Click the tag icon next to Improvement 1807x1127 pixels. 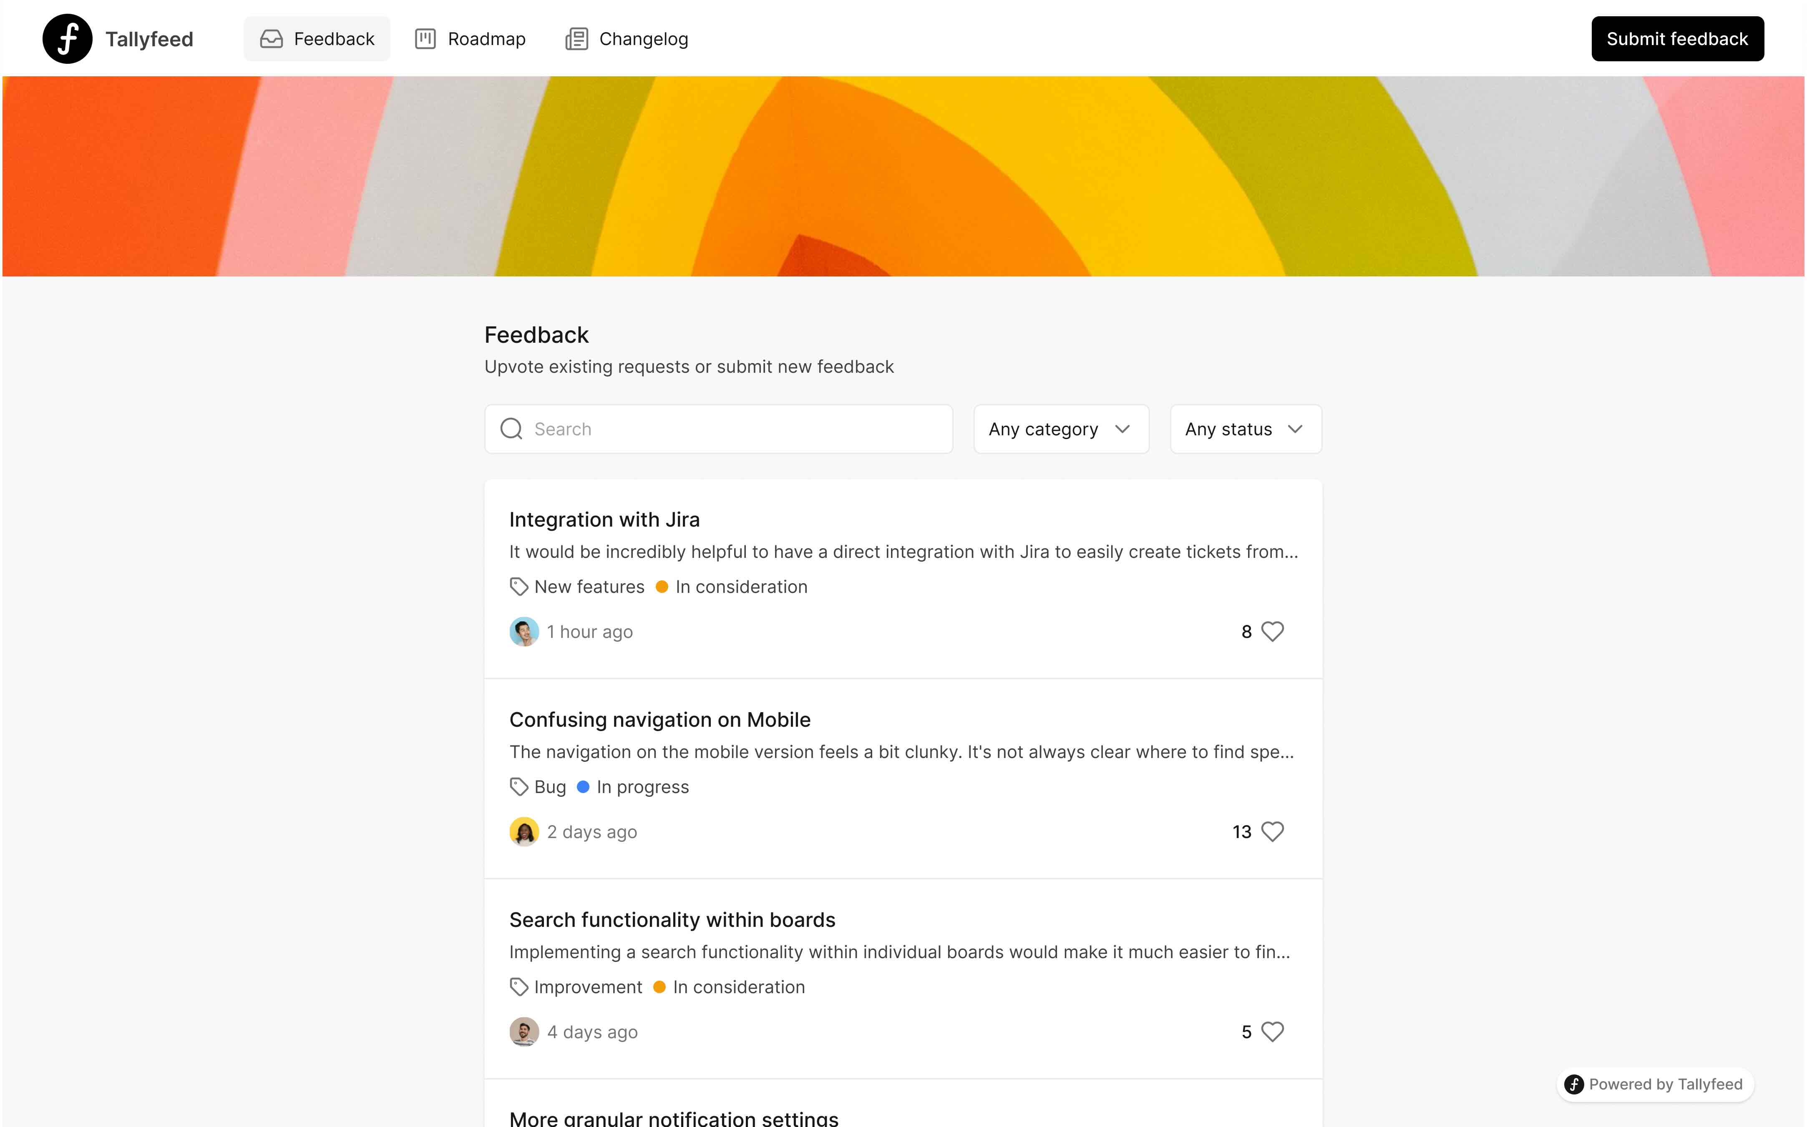click(519, 987)
